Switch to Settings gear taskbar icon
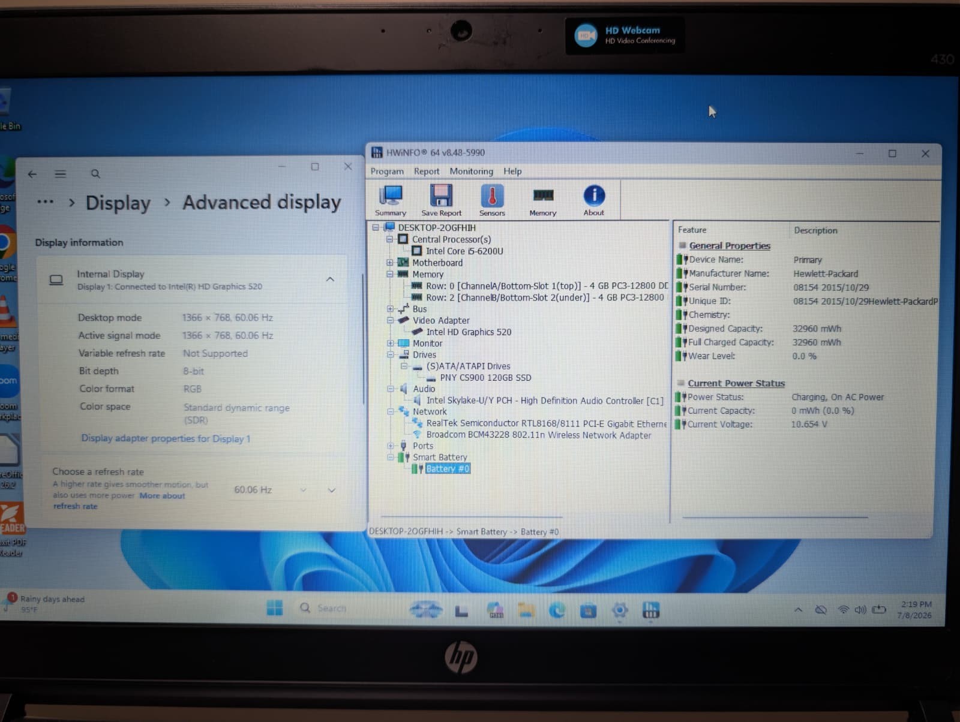 pyautogui.click(x=620, y=610)
